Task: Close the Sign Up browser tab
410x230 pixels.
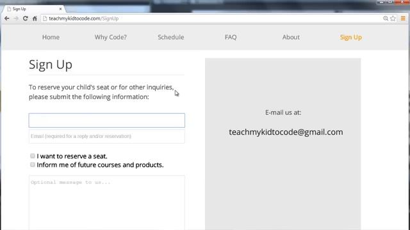Action: click(60, 9)
